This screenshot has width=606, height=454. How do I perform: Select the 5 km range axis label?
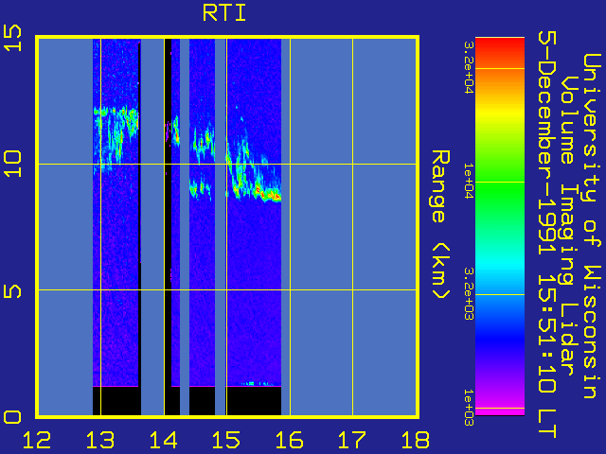point(12,290)
